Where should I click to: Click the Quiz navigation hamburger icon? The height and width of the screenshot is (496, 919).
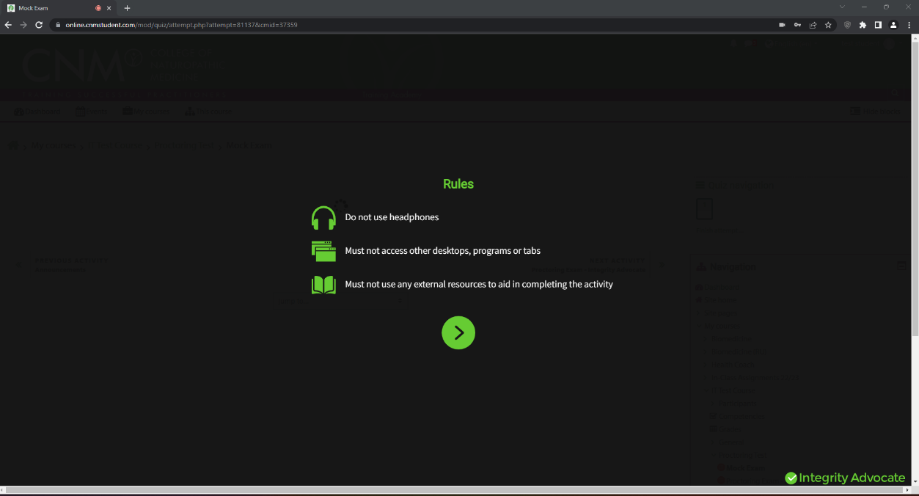(701, 183)
